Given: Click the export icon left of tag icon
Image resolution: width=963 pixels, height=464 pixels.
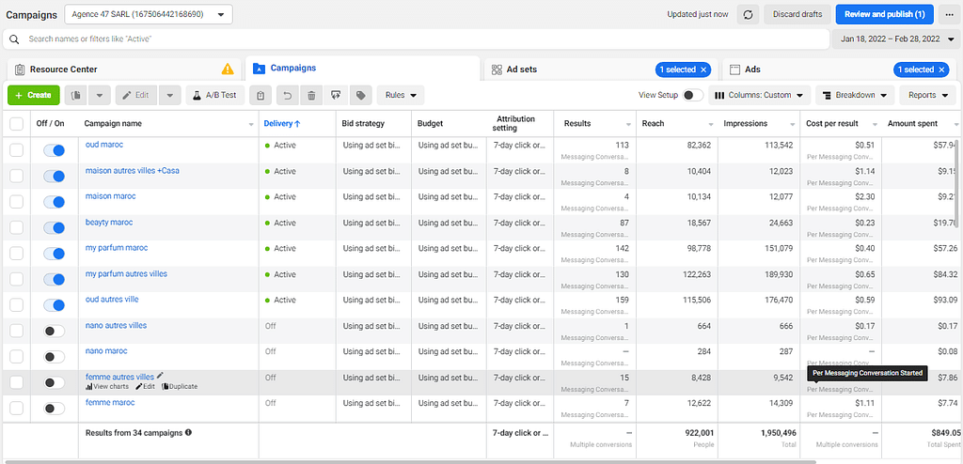Looking at the screenshot, I should click(335, 95).
